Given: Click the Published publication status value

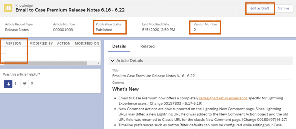Looking at the screenshot, I should point(104,30).
